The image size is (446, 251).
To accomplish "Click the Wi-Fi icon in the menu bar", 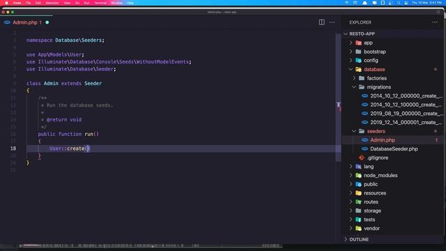I will (x=346, y=3).
